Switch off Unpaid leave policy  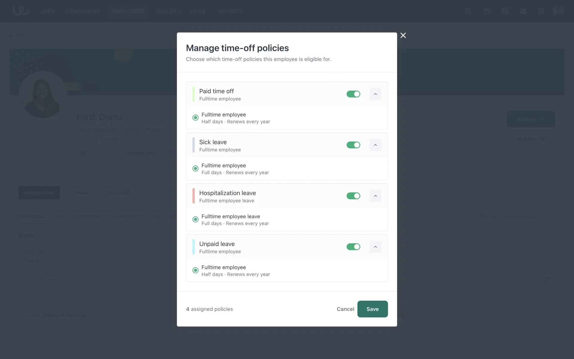[x=353, y=247]
